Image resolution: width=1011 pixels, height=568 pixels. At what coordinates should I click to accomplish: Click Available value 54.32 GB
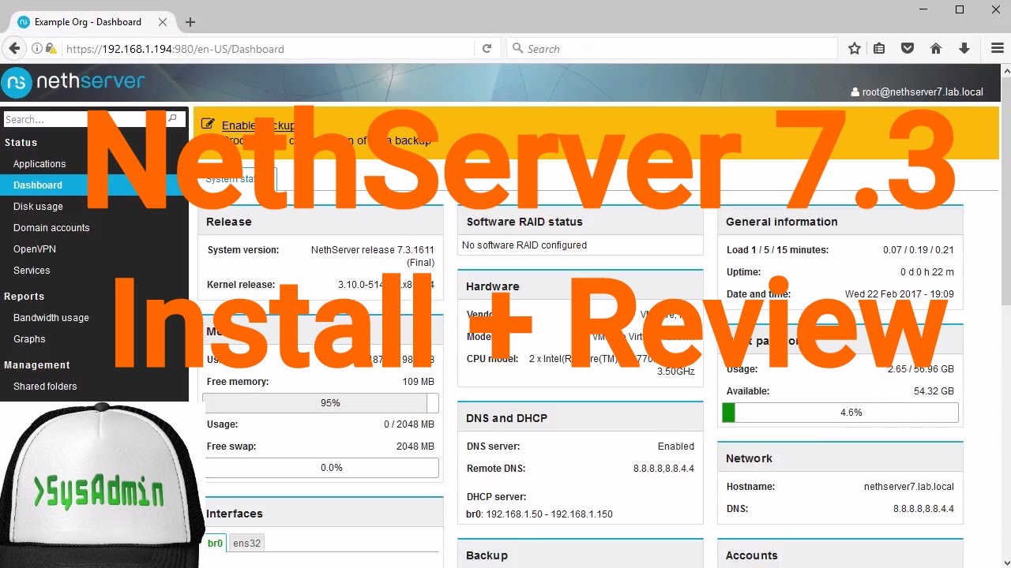click(x=934, y=391)
